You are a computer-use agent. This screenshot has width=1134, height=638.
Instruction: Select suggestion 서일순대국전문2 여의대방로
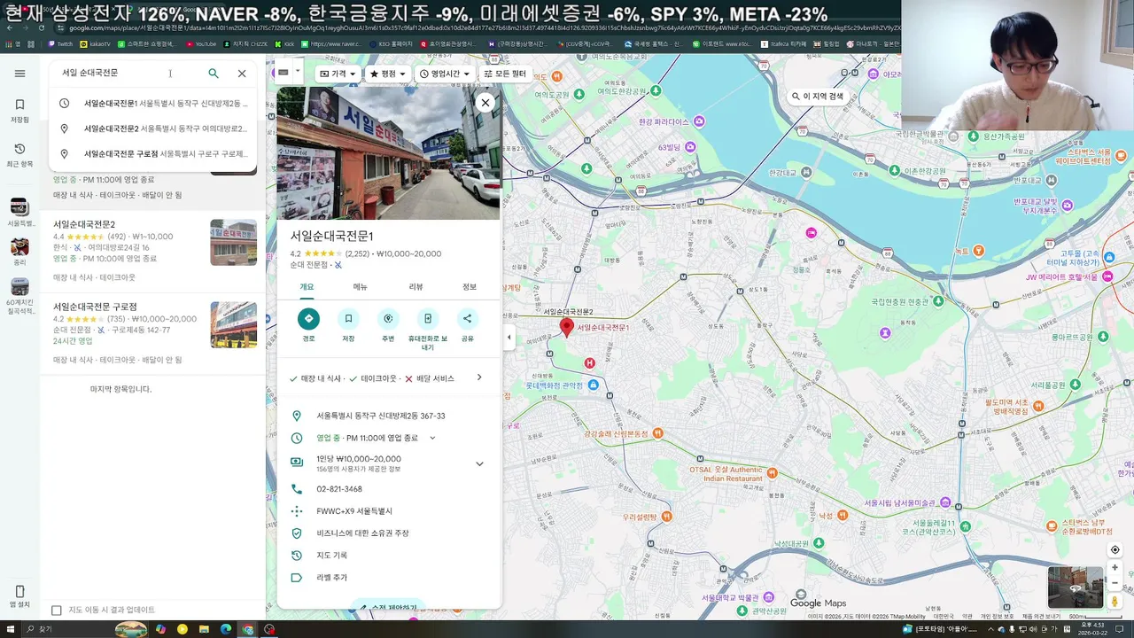pyautogui.click(x=152, y=128)
